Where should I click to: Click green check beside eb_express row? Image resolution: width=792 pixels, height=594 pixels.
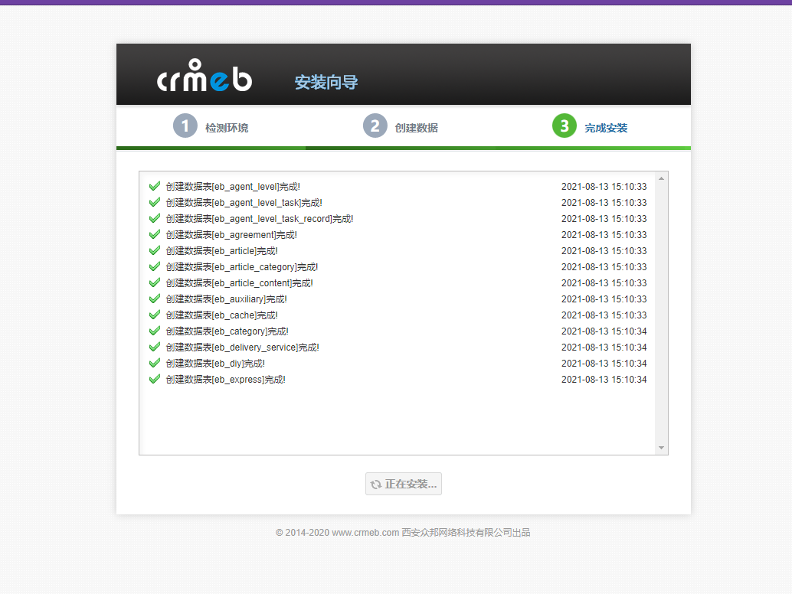click(155, 380)
